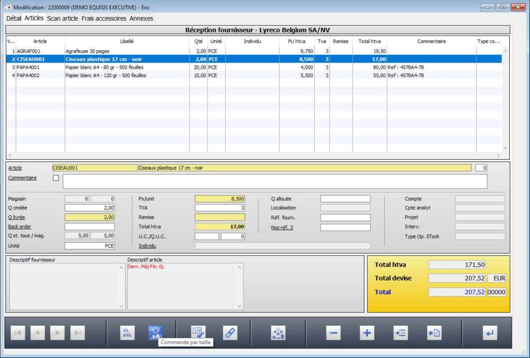Click Descriptif article scroll up arrow
The height and width of the screenshot is (358, 530).
click(x=239, y=267)
